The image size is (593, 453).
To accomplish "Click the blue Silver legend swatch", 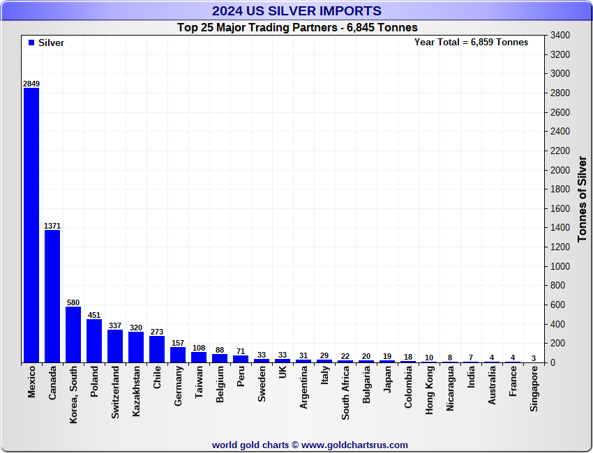I will tap(31, 43).
